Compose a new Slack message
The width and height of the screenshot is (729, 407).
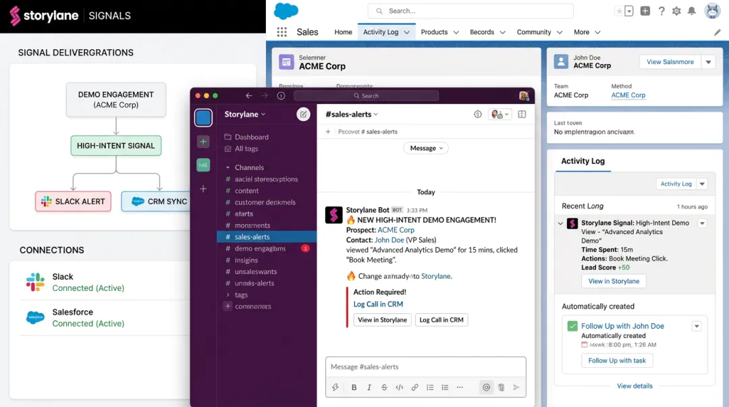(303, 114)
